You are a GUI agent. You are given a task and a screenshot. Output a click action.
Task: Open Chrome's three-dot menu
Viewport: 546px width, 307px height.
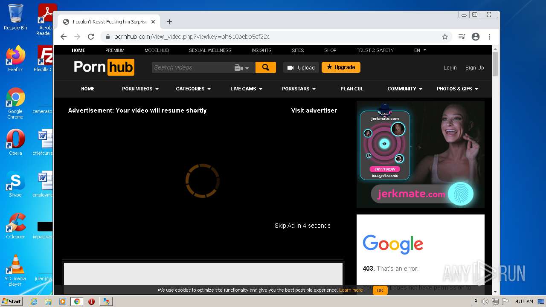[x=490, y=37]
